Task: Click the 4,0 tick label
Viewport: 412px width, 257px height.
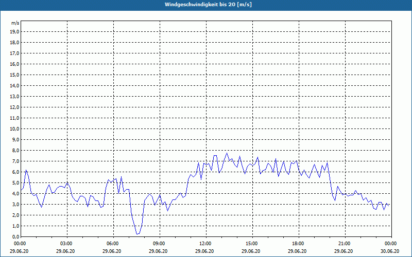Action: click(15, 194)
